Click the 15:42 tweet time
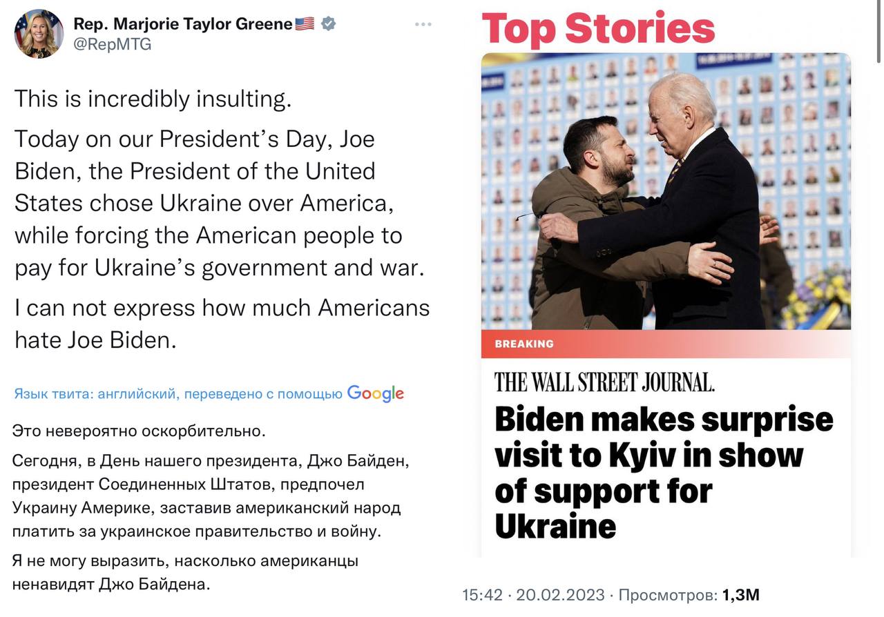 point(482,595)
